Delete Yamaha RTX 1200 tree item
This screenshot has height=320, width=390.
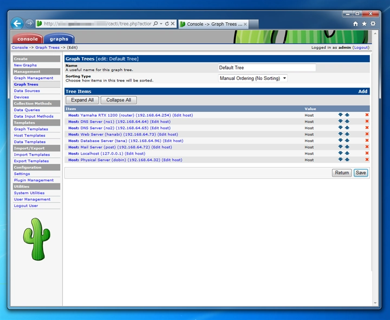pos(367,115)
